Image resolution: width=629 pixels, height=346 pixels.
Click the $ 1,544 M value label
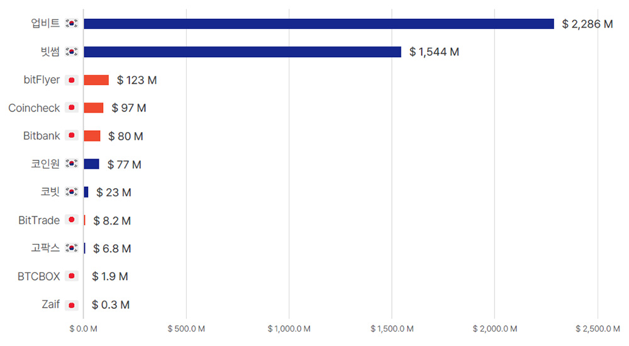(x=434, y=52)
